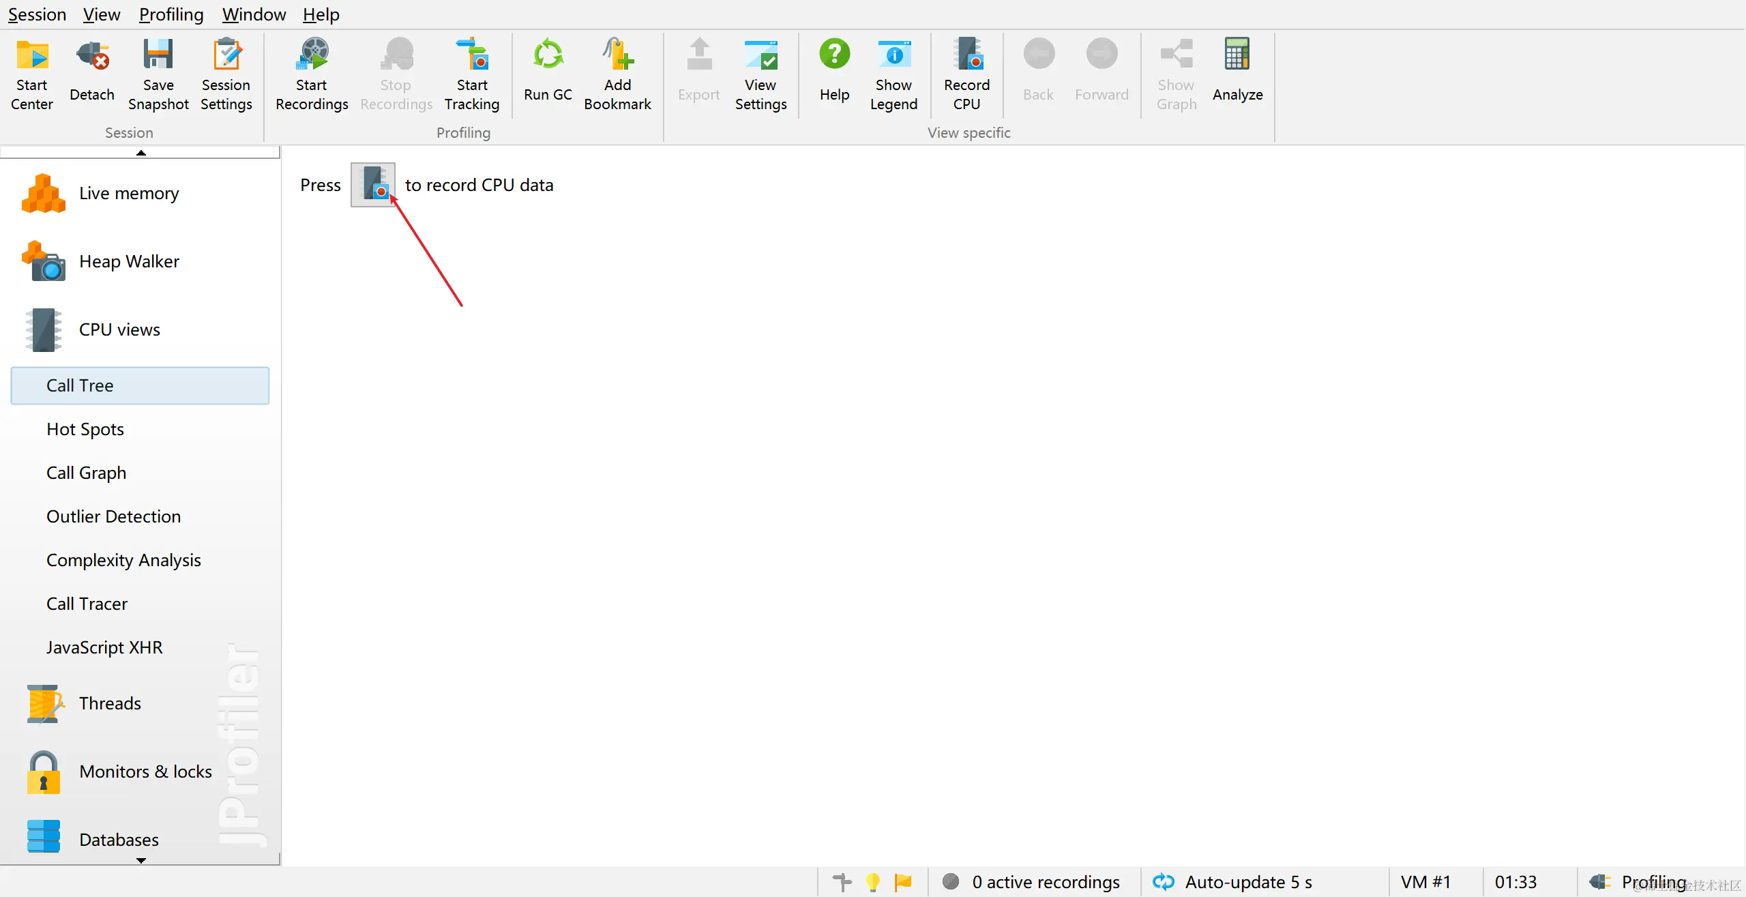Toggle Record CPU in the toolbar
This screenshot has height=897, width=1746.
tap(966, 74)
